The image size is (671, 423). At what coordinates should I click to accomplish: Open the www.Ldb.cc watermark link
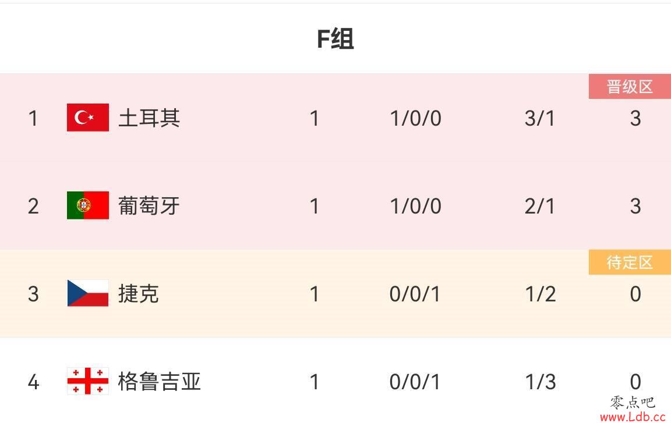[x=633, y=416]
